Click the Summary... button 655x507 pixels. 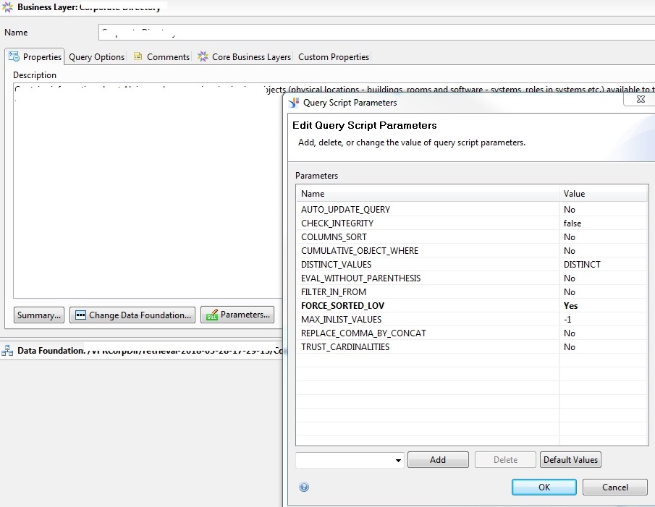pos(39,315)
